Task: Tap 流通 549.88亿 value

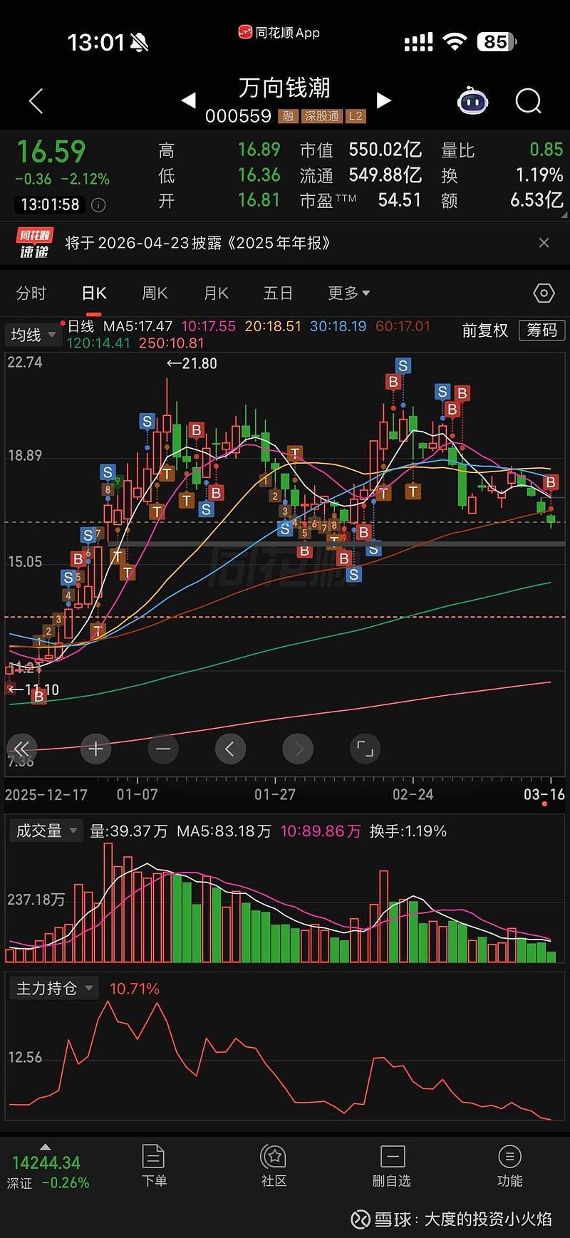Action: click(x=385, y=175)
